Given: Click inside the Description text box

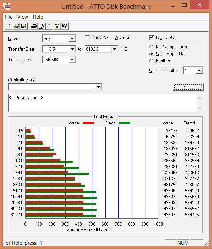Looking at the screenshot, I should (100, 103).
